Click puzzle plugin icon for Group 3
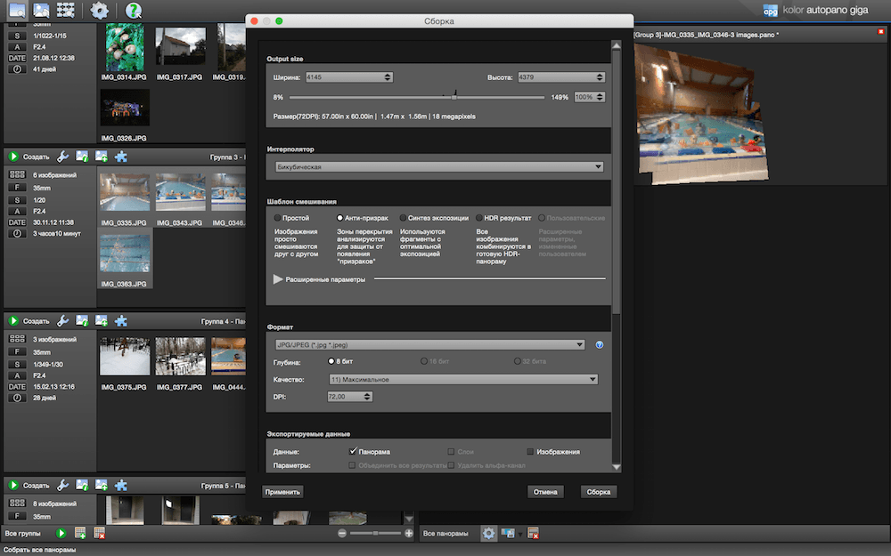The image size is (891, 556). (x=121, y=157)
